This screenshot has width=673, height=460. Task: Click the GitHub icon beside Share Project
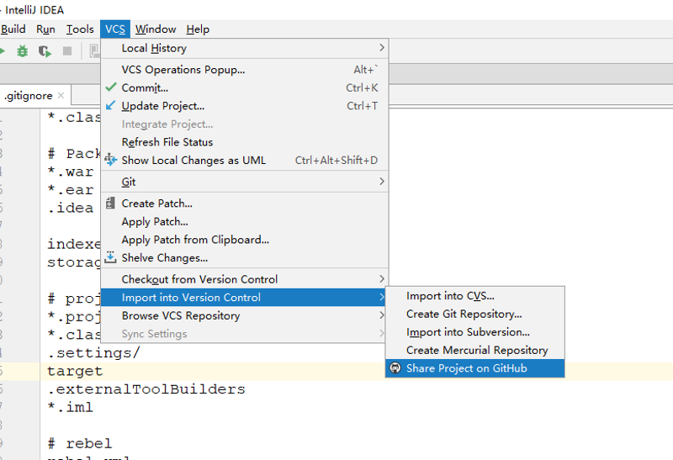(395, 368)
